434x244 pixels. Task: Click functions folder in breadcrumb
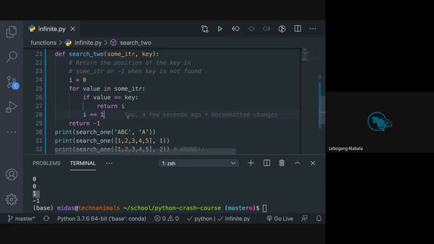tap(43, 43)
